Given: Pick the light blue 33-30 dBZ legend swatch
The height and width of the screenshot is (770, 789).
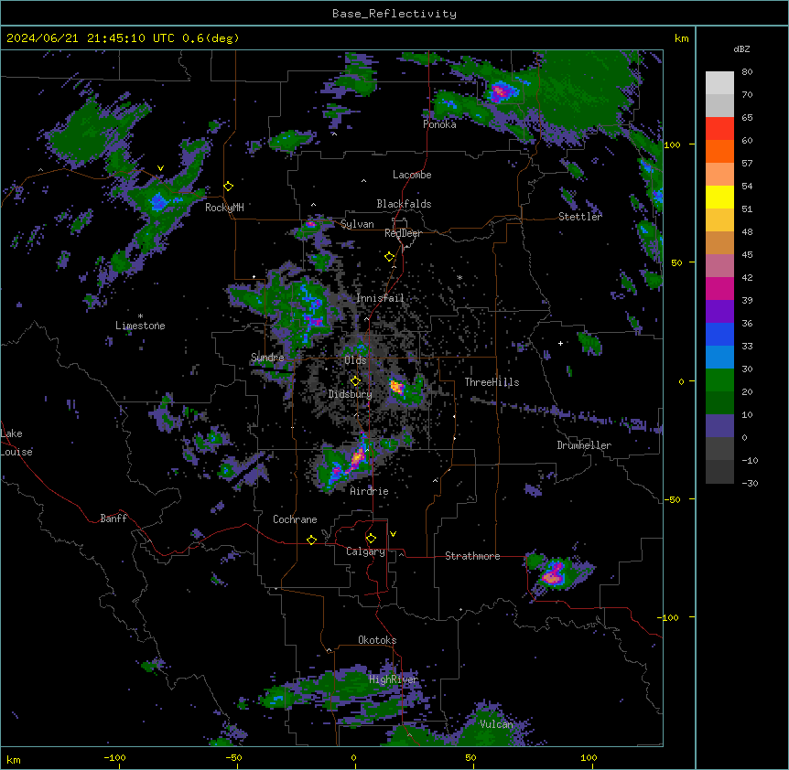Looking at the screenshot, I should click(x=719, y=357).
